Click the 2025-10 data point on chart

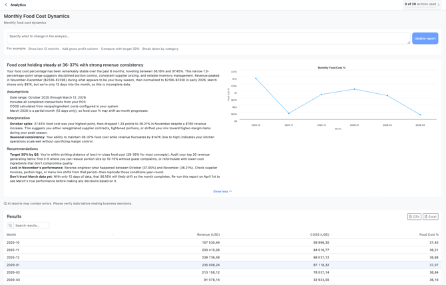(x=256, y=79)
